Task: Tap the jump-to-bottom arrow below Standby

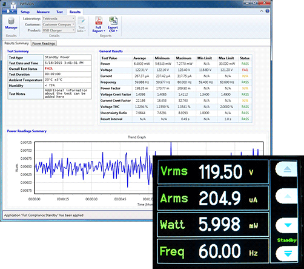Action: click(x=287, y=253)
